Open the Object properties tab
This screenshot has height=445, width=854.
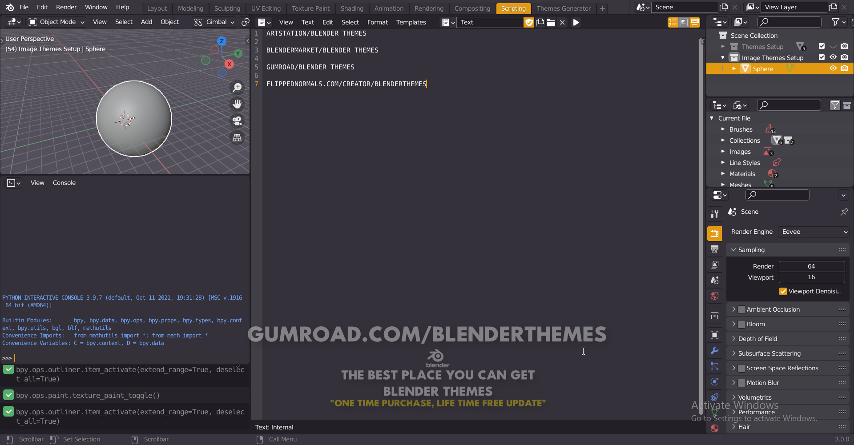pyautogui.click(x=714, y=335)
